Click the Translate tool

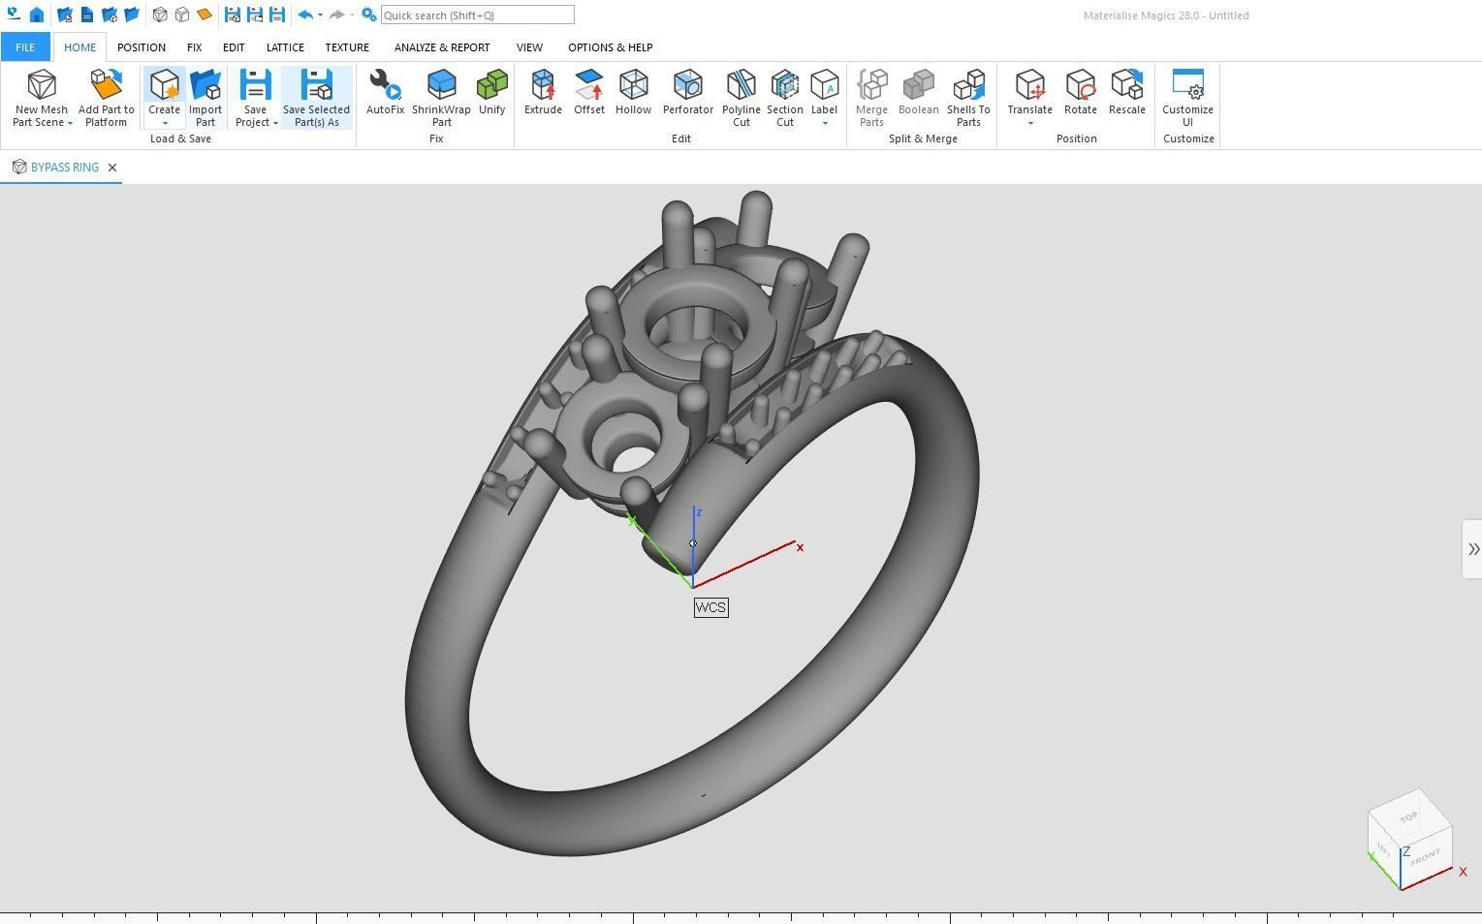(1030, 91)
